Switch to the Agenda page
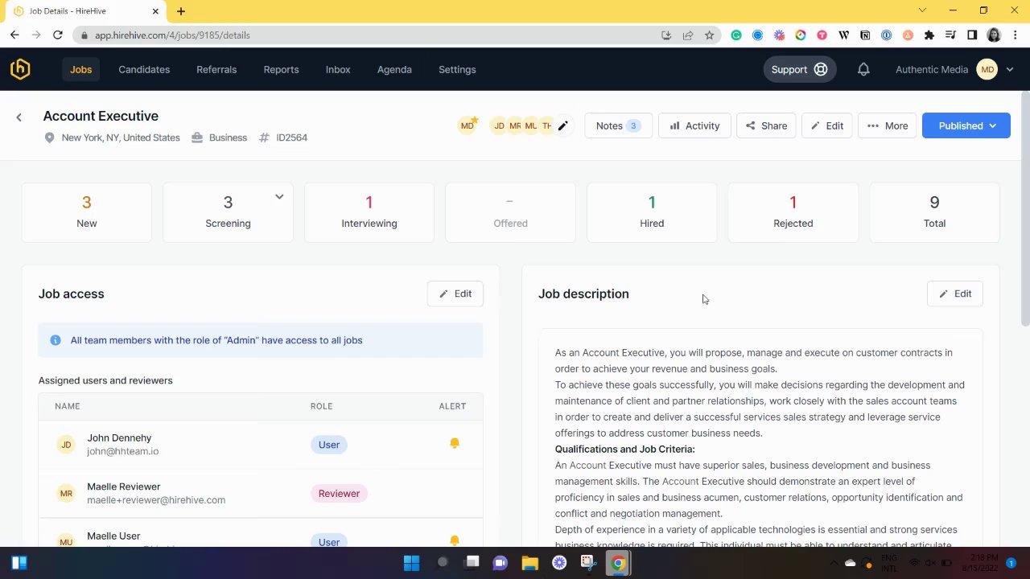1030x579 pixels. [394, 69]
